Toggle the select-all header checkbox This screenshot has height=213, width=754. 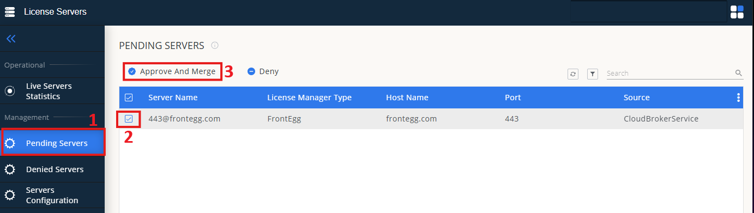coord(129,98)
